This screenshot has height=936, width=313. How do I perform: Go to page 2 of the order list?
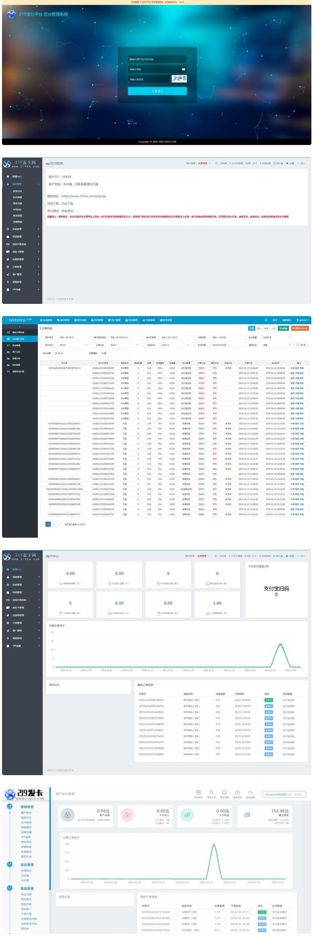point(53,524)
